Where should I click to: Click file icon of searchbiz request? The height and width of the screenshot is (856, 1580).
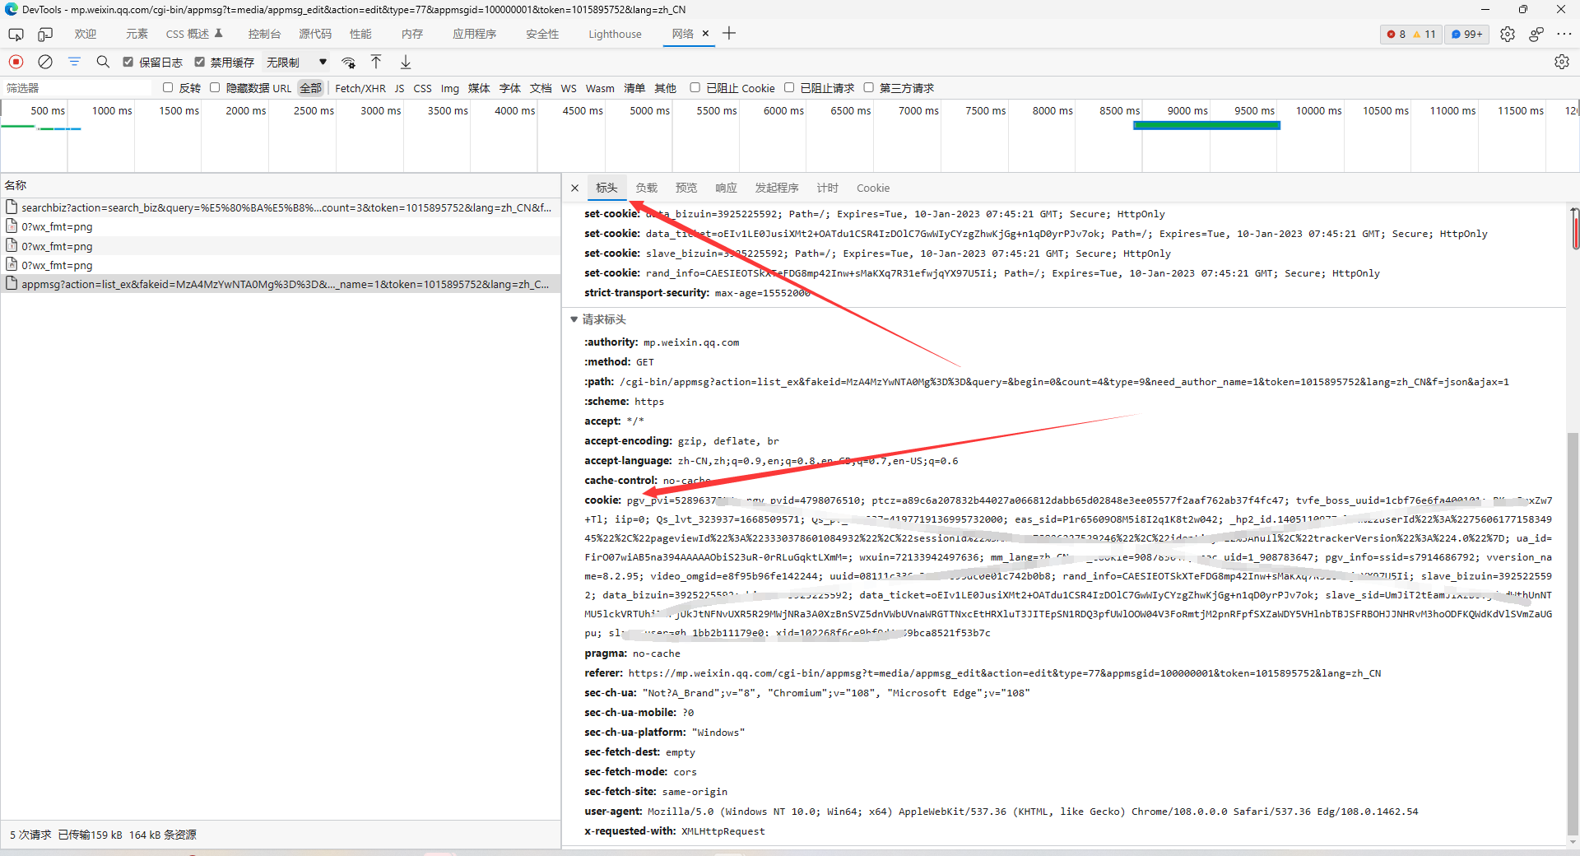click(12, 207)
